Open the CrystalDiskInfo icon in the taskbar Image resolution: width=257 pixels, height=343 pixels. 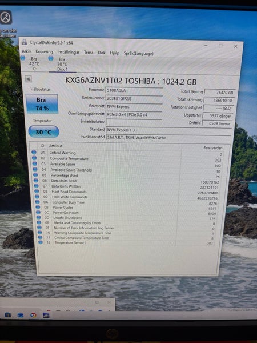click(x=46, y=315)
